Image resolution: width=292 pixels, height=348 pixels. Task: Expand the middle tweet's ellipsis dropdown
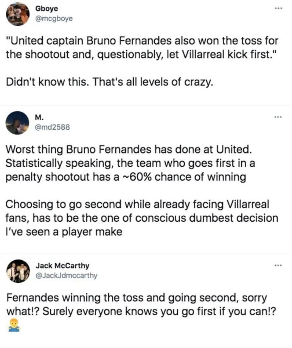pyautogui.click(x=277, y=117)
